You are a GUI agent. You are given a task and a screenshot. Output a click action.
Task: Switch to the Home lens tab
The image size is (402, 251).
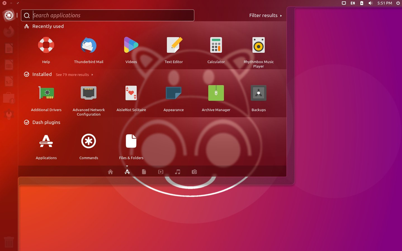click(x=110, y=172)
